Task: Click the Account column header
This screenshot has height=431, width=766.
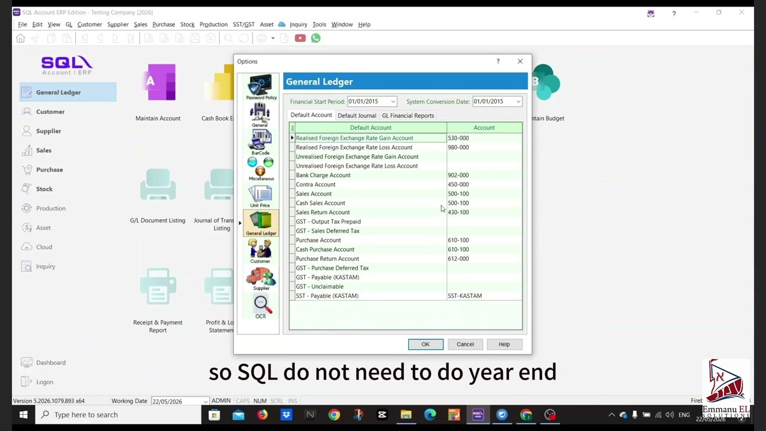Action: click(x=484, y=128)
